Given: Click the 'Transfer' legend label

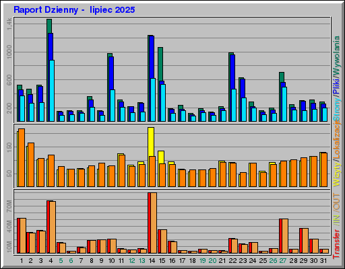Looking at the screenshot, I should 337,244.
